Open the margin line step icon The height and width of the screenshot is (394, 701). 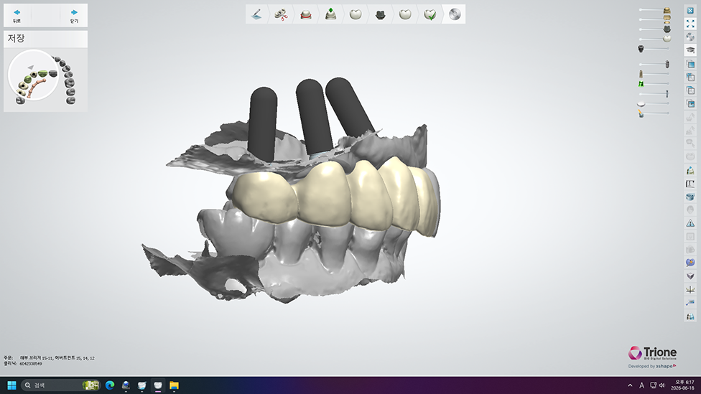tap(306, 14)
